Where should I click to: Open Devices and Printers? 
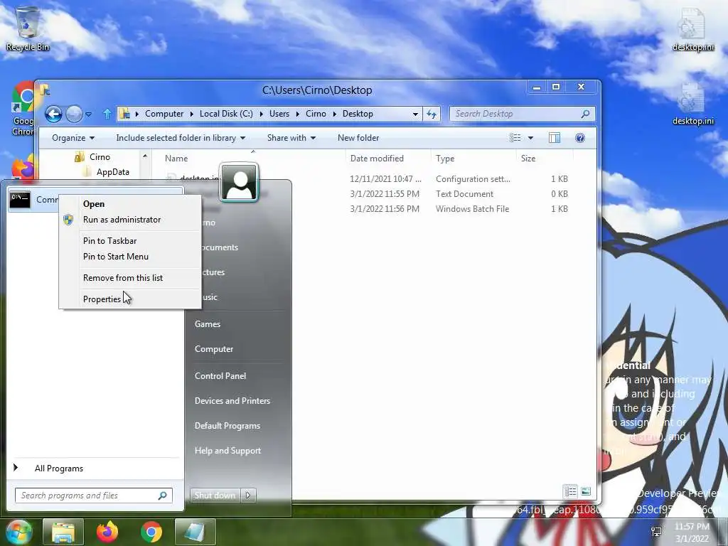point(232,401)
